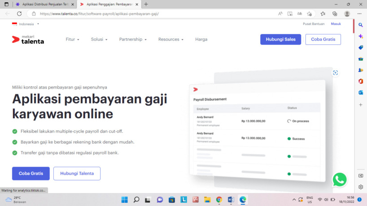
Task: Open the Games icon in Edge sidebar
Action: click(361, 70)
